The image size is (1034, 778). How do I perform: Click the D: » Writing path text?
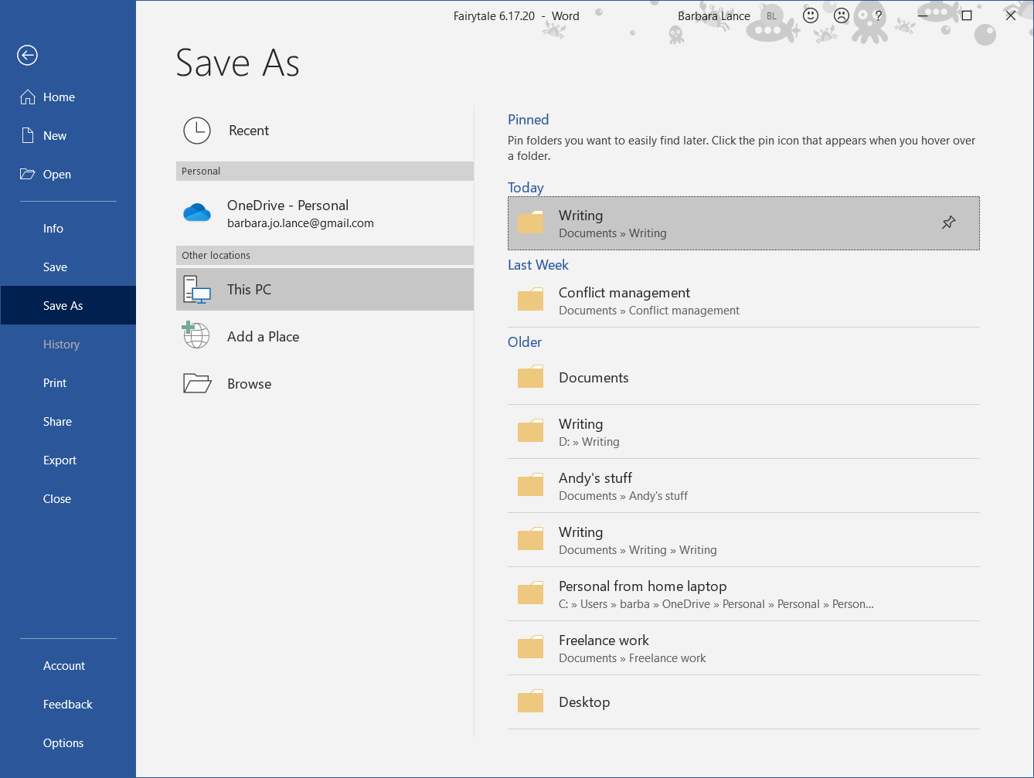pos(589,442)
